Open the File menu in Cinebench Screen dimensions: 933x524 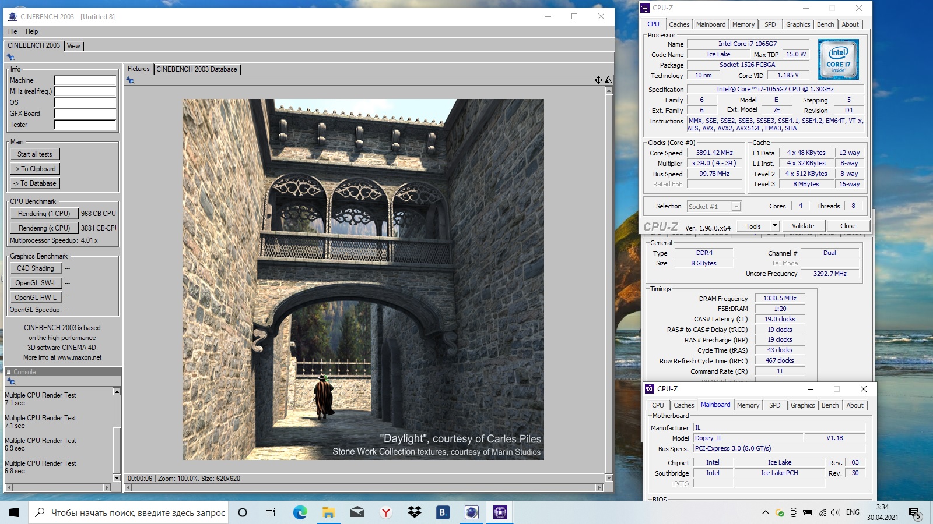point(13,31)
